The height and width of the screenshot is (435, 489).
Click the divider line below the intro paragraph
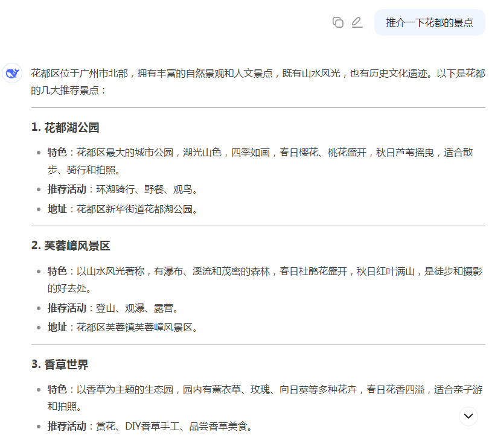click(258, 108)
